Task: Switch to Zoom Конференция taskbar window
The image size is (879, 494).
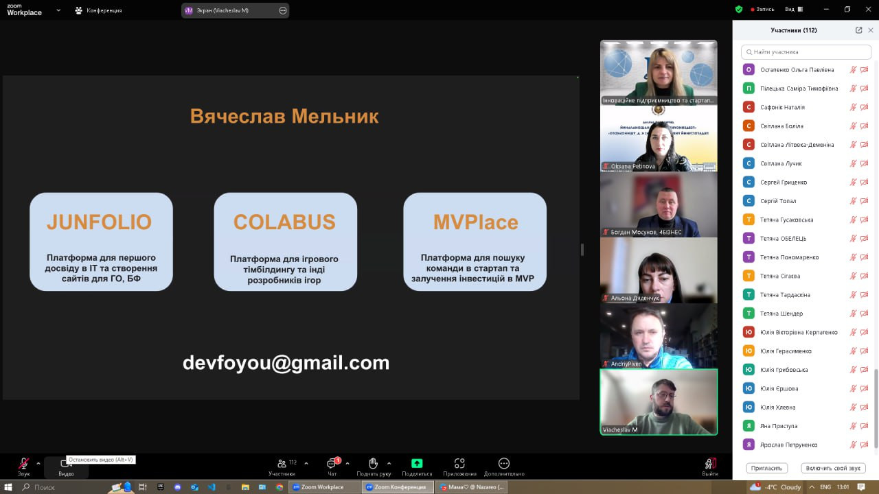Action: point(398,487)
